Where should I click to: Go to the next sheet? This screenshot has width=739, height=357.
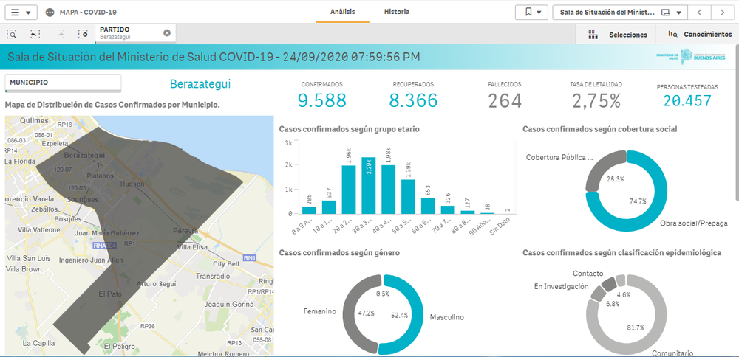point(722,13)
